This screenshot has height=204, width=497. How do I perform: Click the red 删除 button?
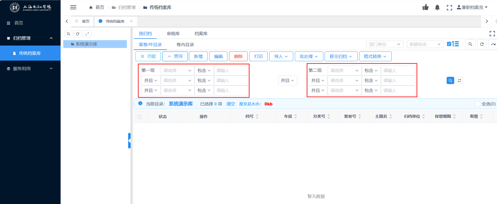[238, 57]
